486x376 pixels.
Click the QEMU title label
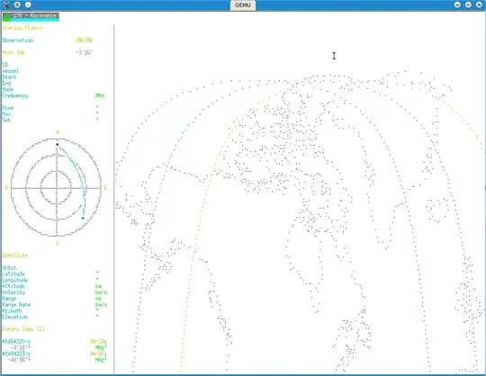click(x=243, y=5)
